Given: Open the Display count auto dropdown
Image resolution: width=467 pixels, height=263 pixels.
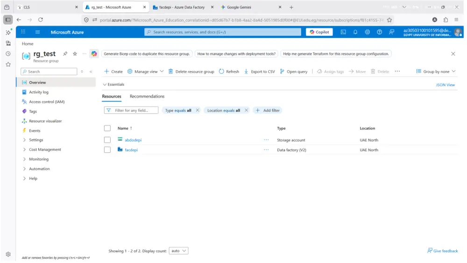Looking at the screenshot, I should coord(178,251).
